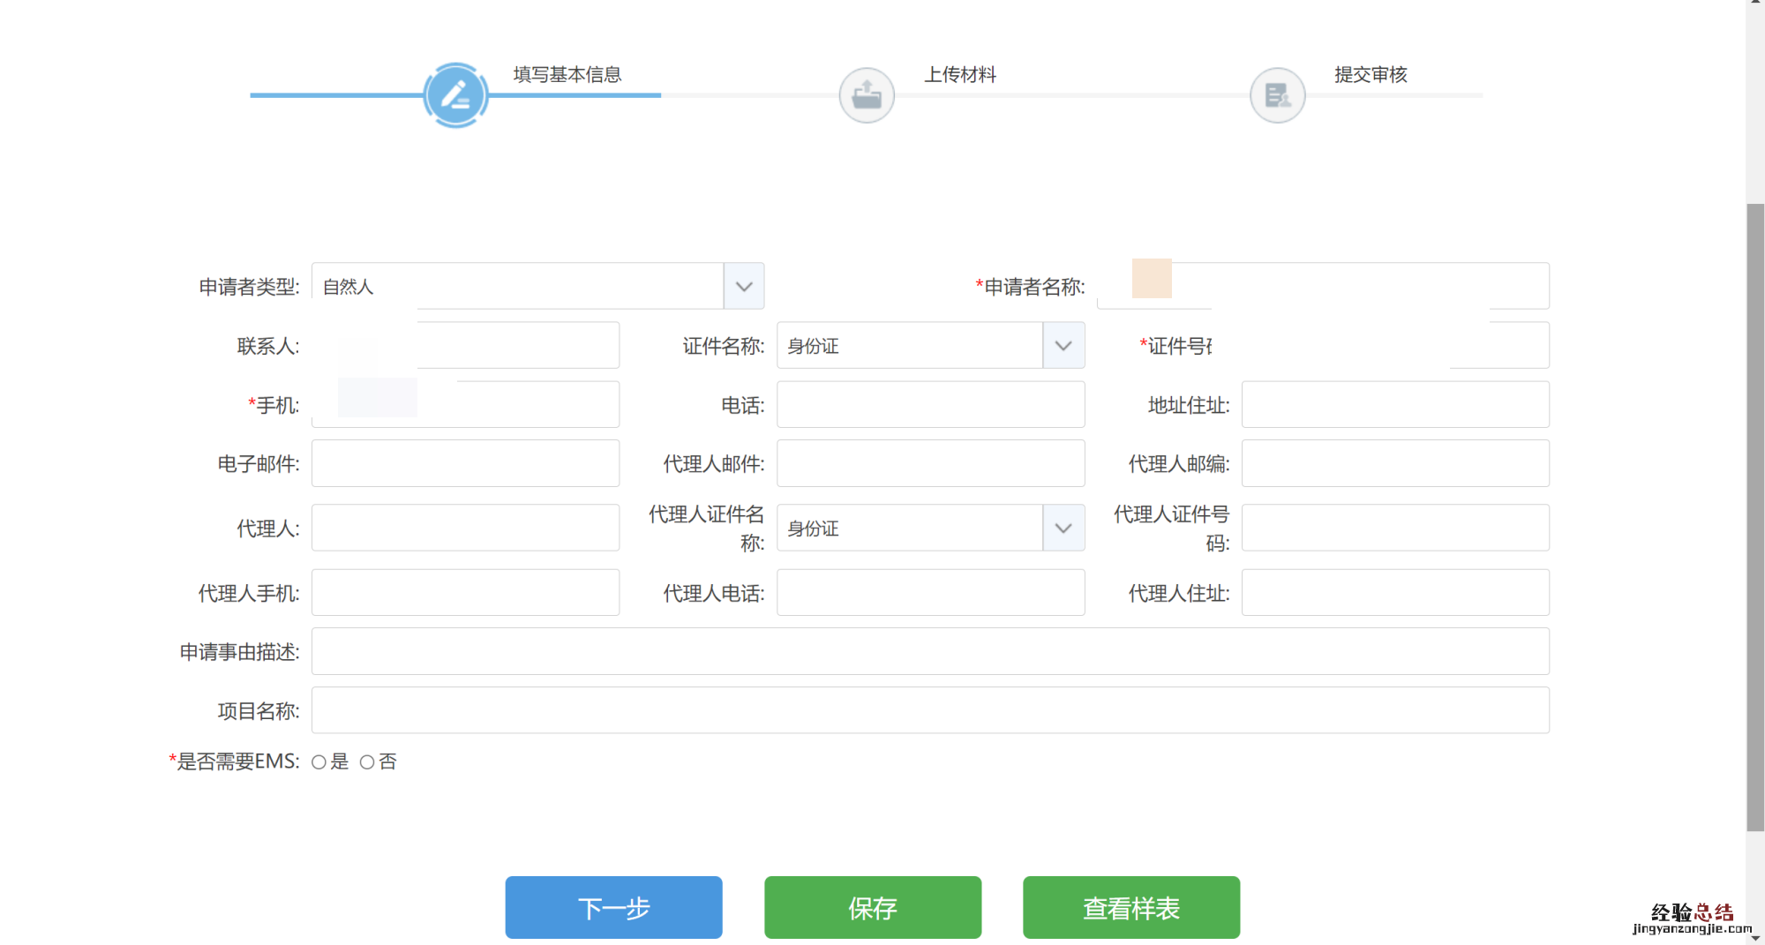The width and height of the screenshot is (1765, 945).
Task: Focus the 项目名称 input field
Action: (x=930, y=710)
